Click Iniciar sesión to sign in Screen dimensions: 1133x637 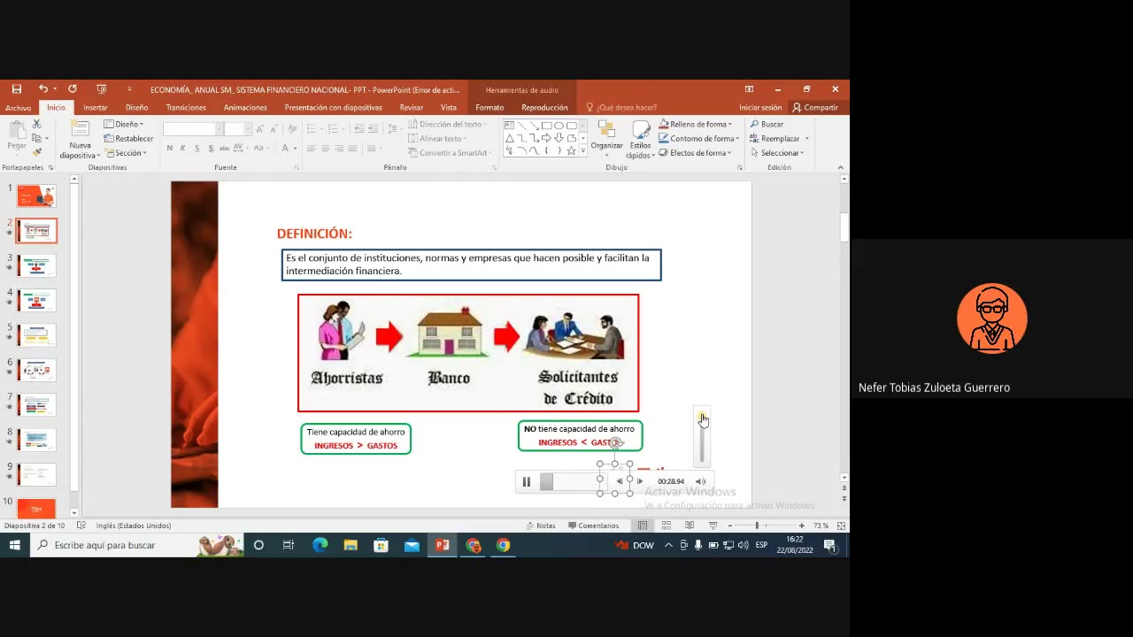pyautogui.click(x=760, y=108)
